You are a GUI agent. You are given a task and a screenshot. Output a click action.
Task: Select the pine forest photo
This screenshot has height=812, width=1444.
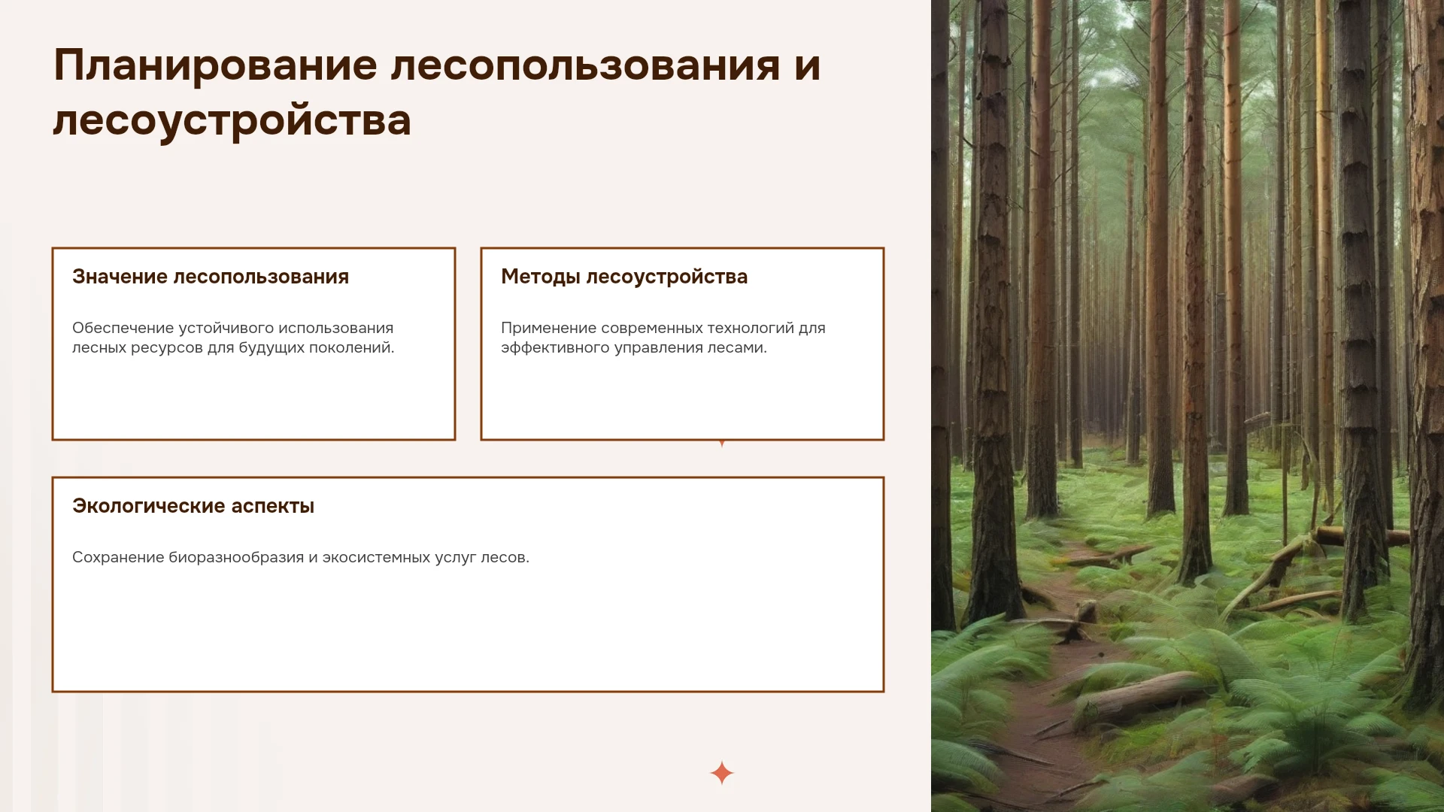1188,406
